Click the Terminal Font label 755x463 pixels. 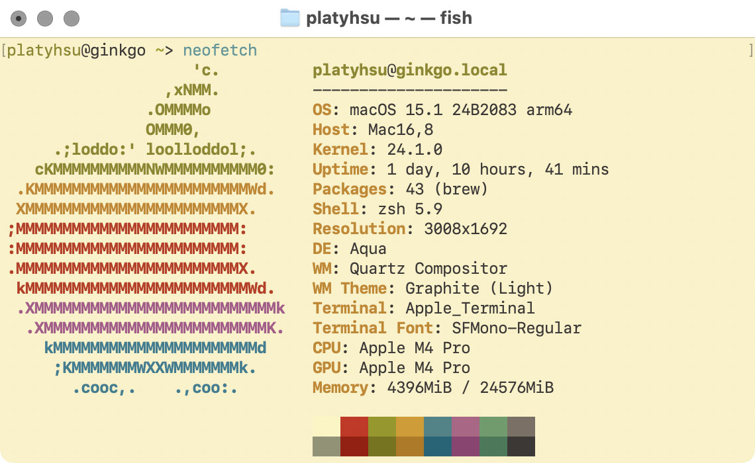pos(372,328)
